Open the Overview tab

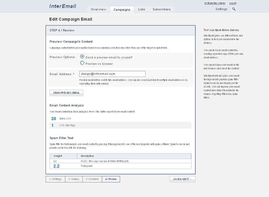[x=98, y=9]
